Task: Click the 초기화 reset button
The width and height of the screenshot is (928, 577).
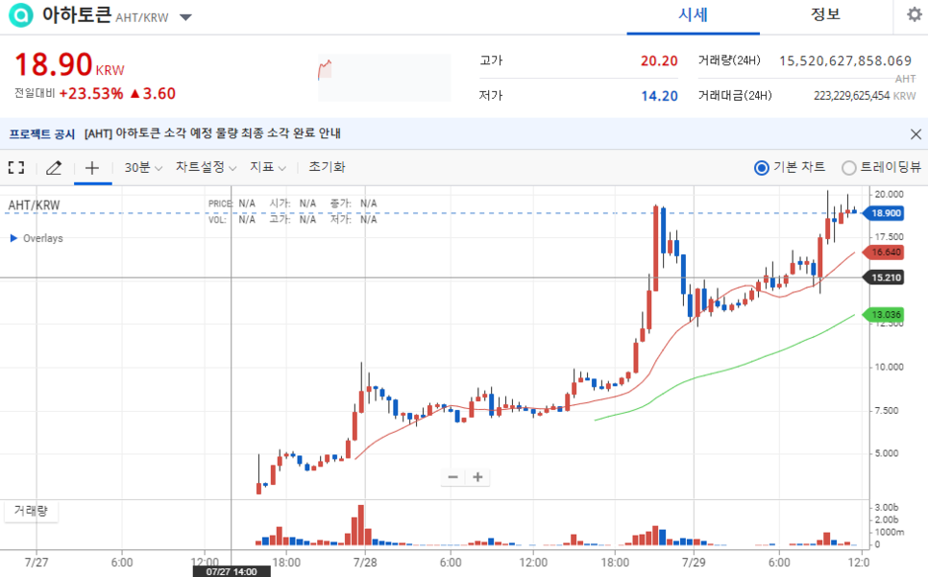Action: 327,167
